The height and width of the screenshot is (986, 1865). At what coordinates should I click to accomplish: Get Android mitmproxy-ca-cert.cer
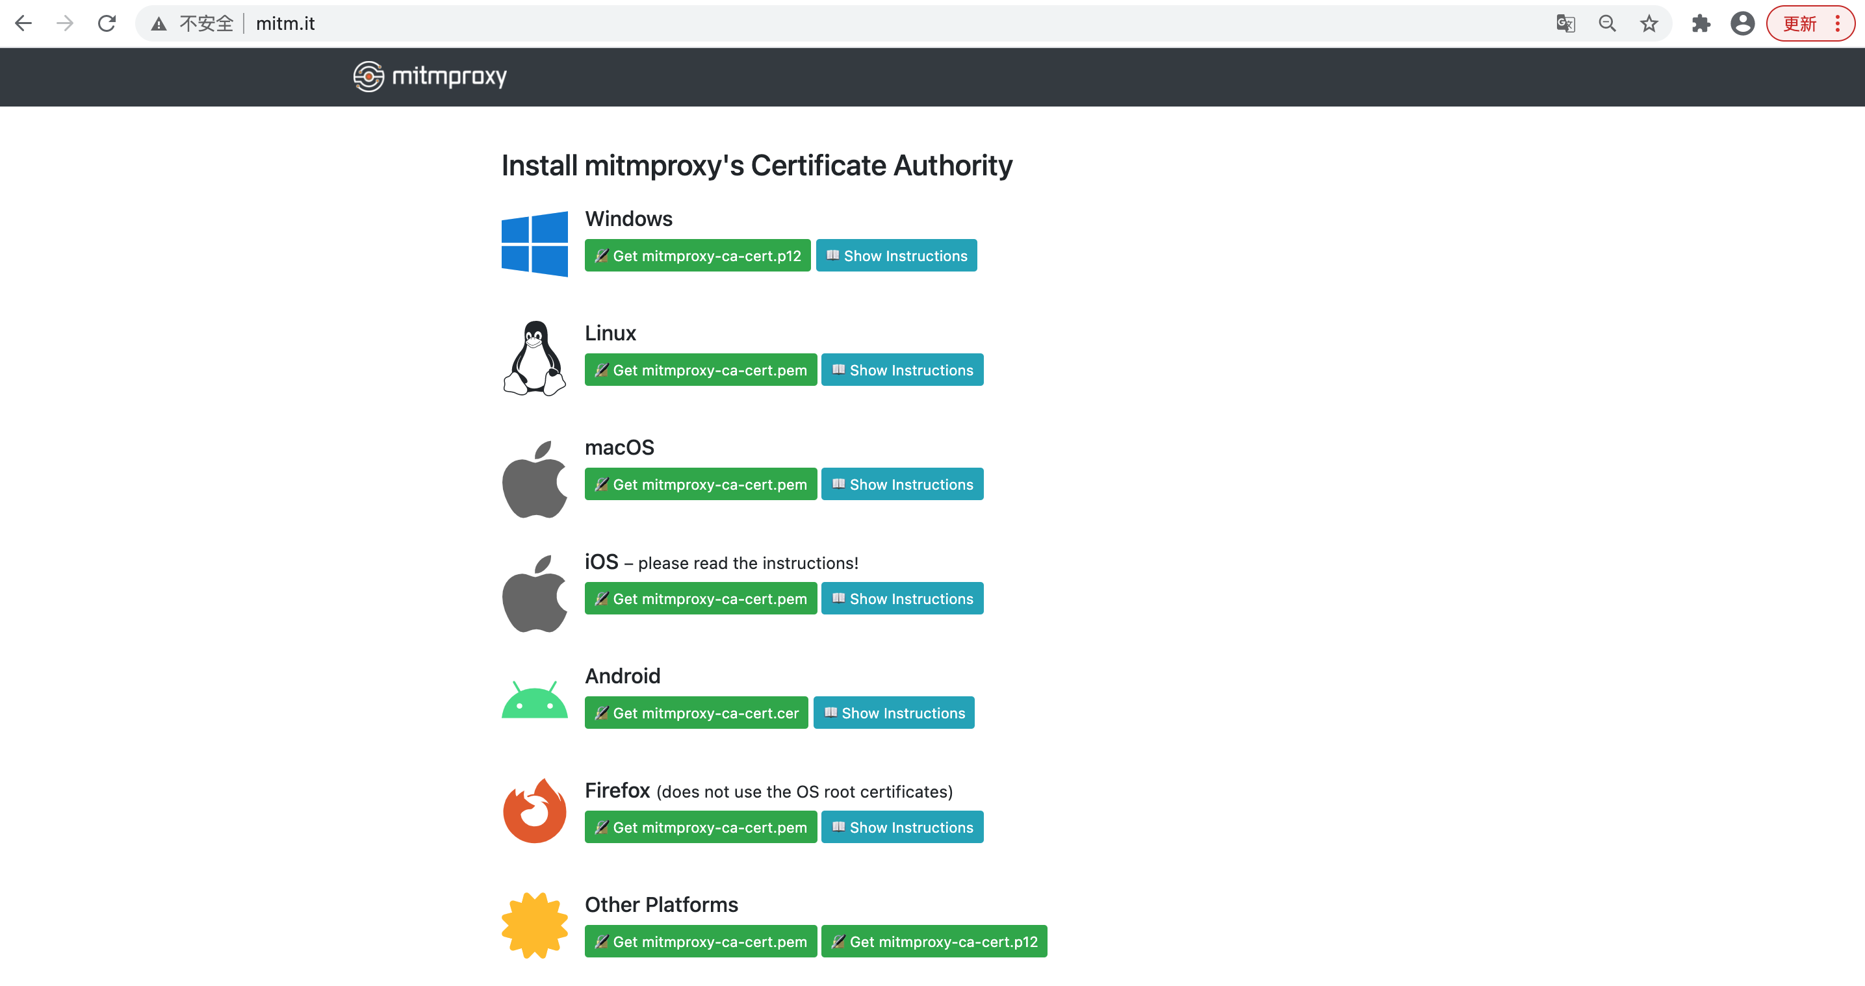(696, 713)
